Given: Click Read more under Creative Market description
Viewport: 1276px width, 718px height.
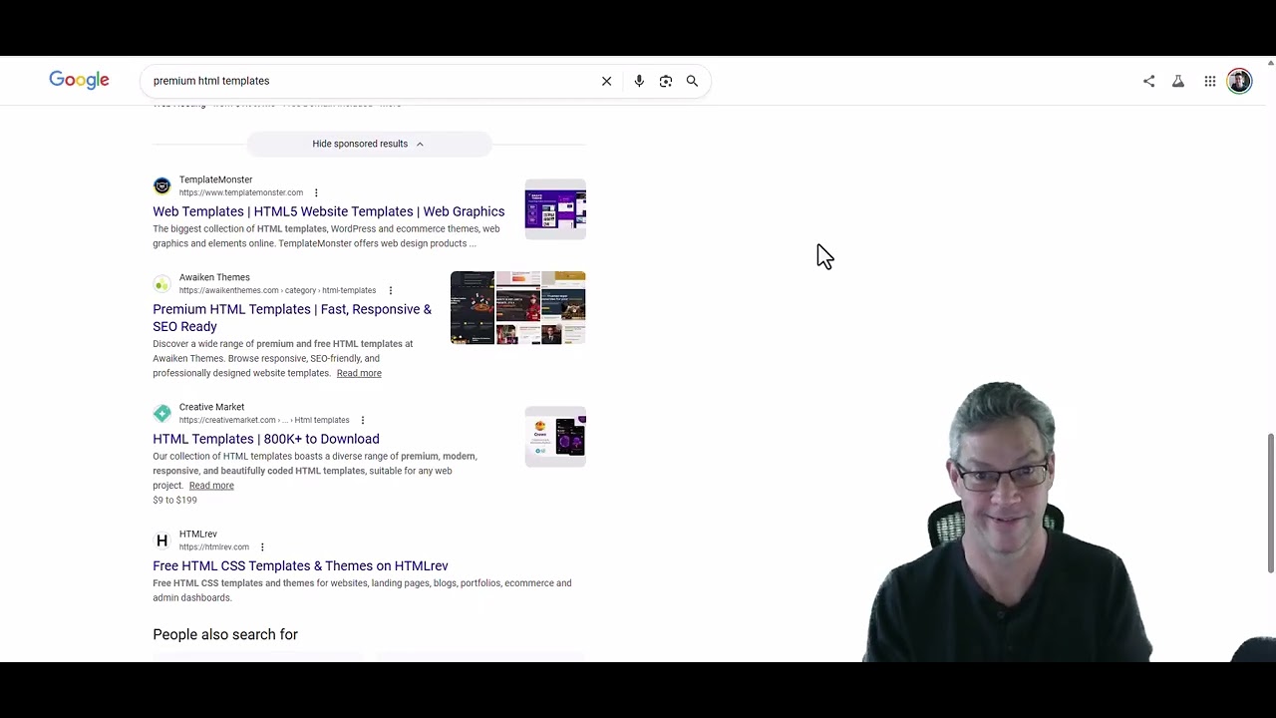Looking at the screenshot, I should click(211, 486).
